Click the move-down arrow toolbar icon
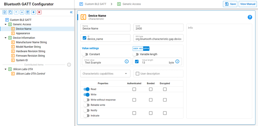This screenshot has height=126, width=258. [22, 12]
